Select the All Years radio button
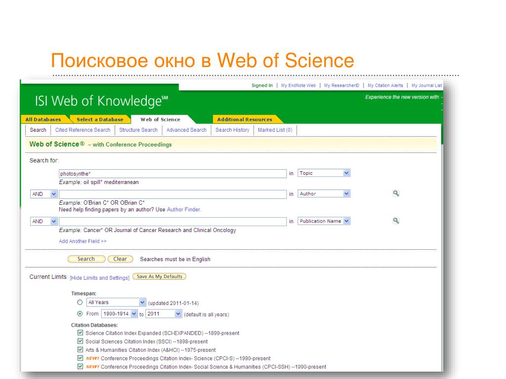Image resolution: width=506 pixels, height=379 pixels. click(x=80, y=303)
